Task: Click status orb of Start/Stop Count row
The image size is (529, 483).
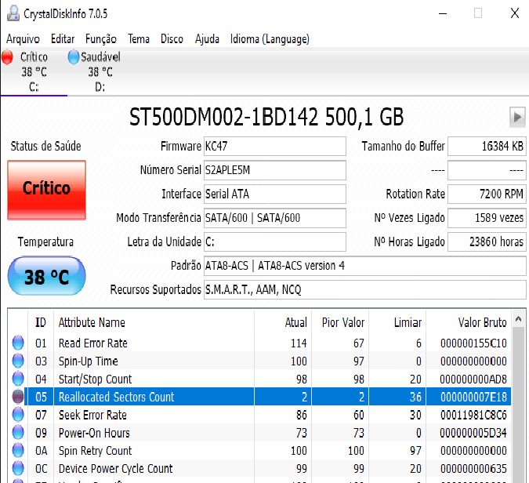Action: tap(18, 379)
